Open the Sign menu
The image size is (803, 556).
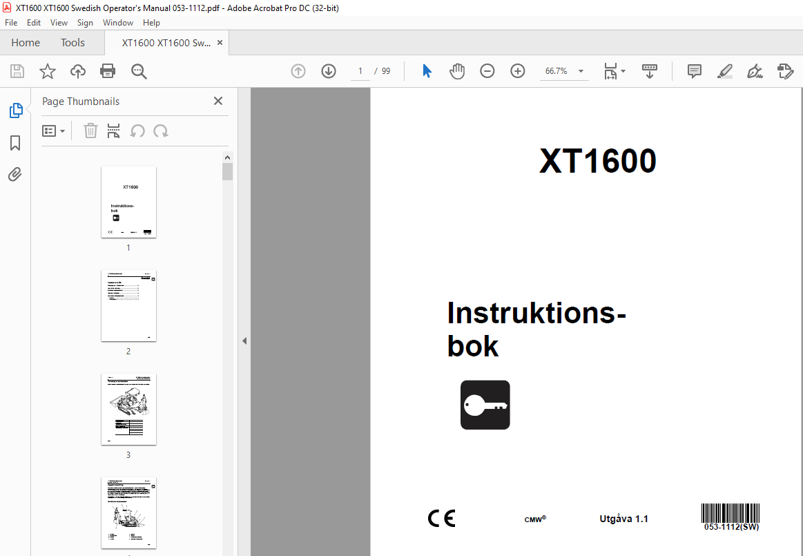(x=85, y=23)
